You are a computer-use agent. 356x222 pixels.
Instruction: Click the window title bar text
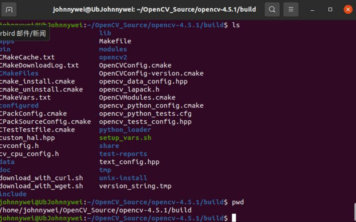[154, 9]
